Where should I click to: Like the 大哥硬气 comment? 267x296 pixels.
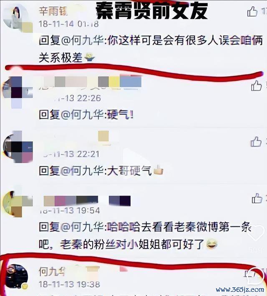pos(256,142)
